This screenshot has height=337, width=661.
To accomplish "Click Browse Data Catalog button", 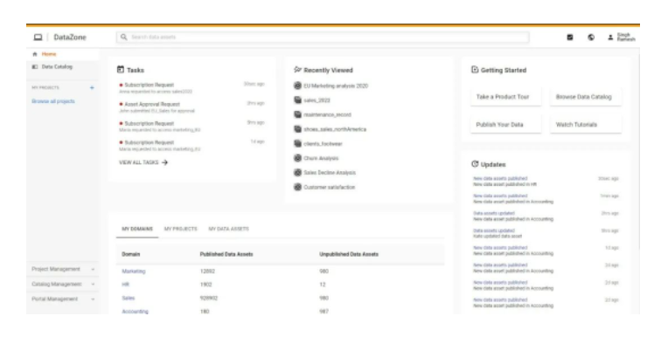I will click(585, 97).
